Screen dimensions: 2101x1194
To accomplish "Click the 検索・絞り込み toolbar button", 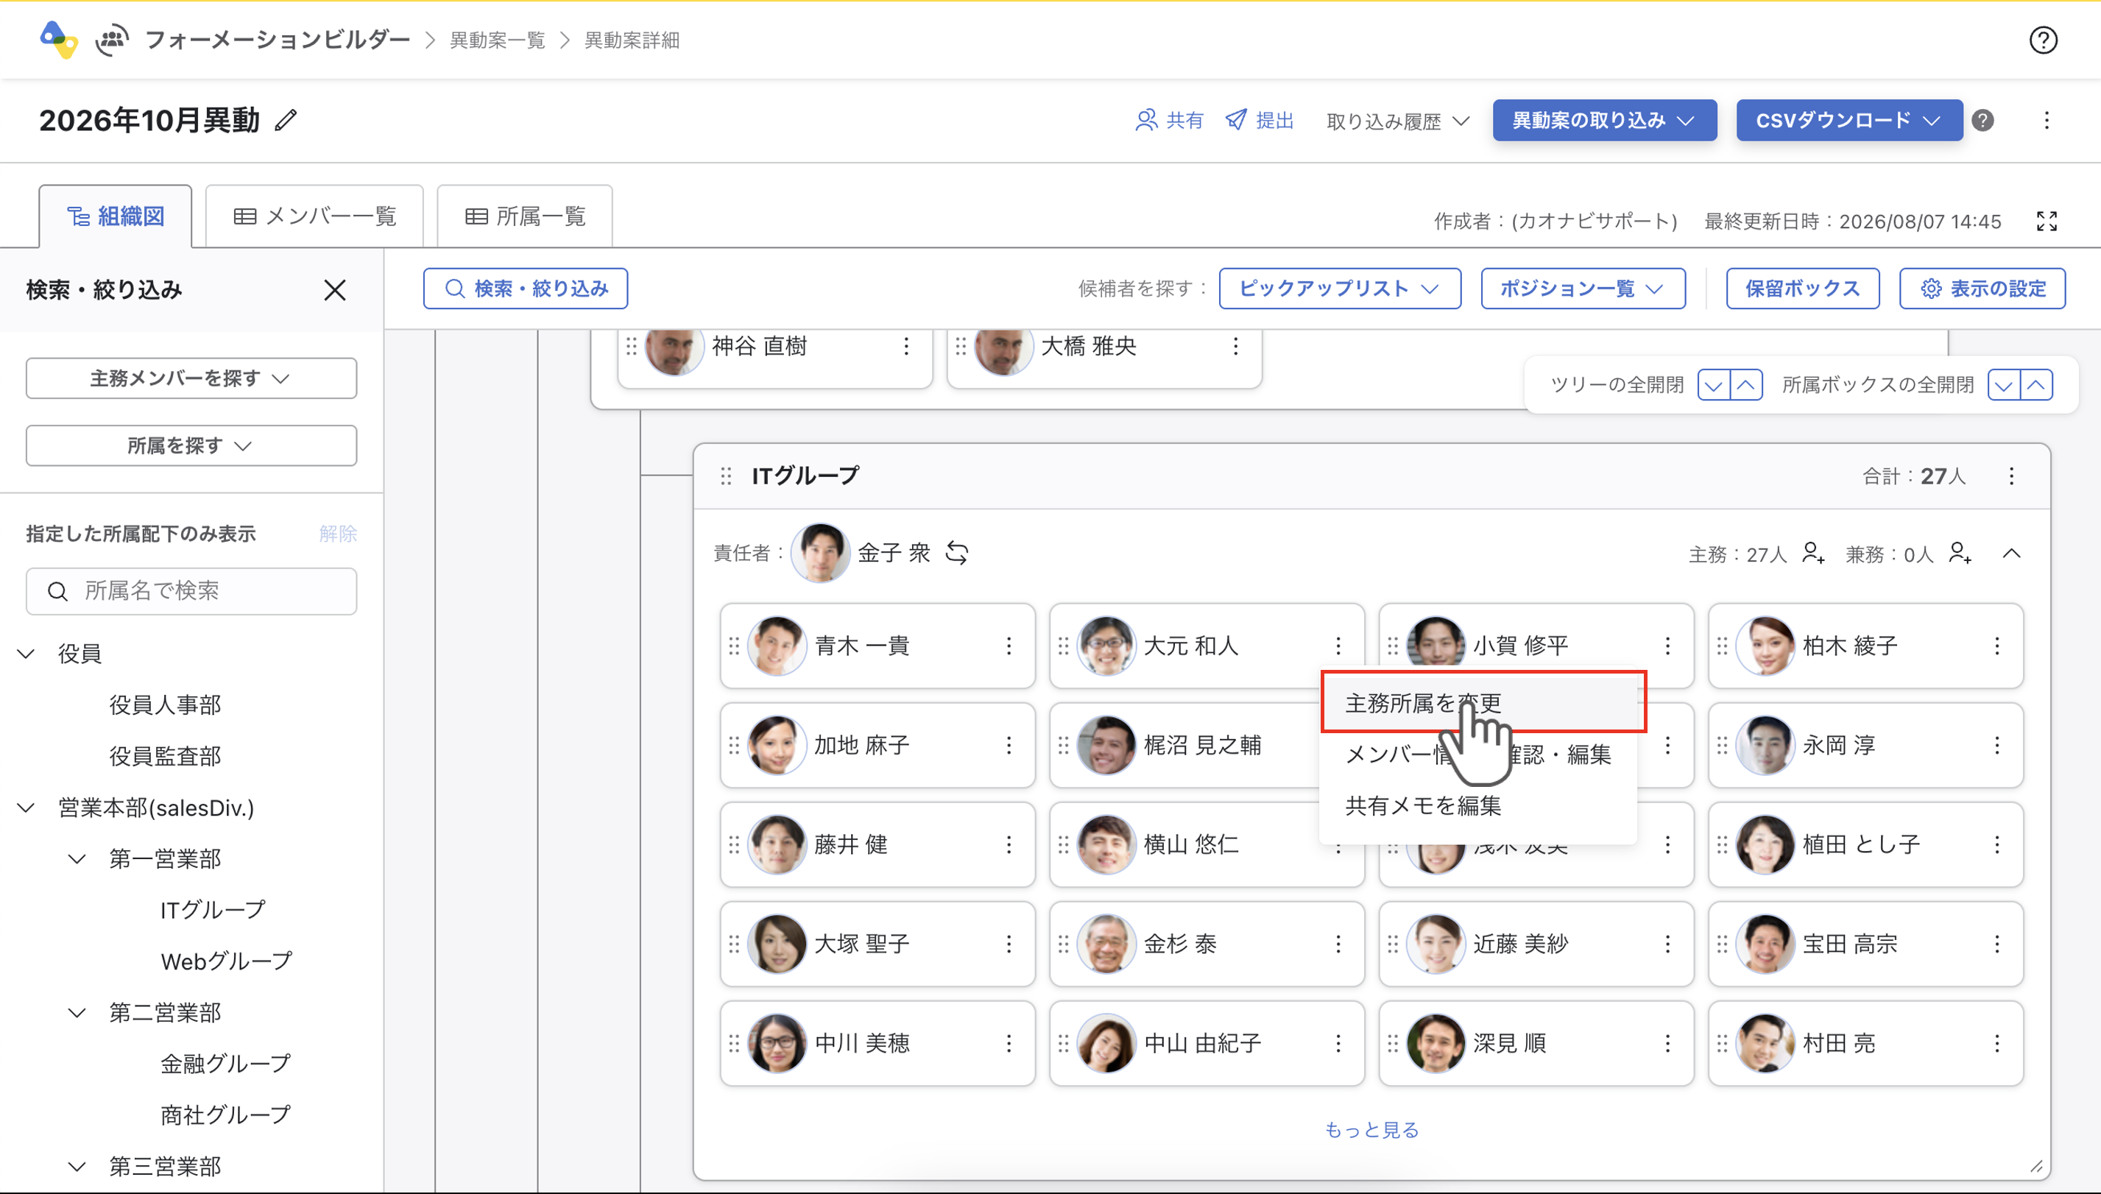I will pyautogui.click(x=526, y=289).
